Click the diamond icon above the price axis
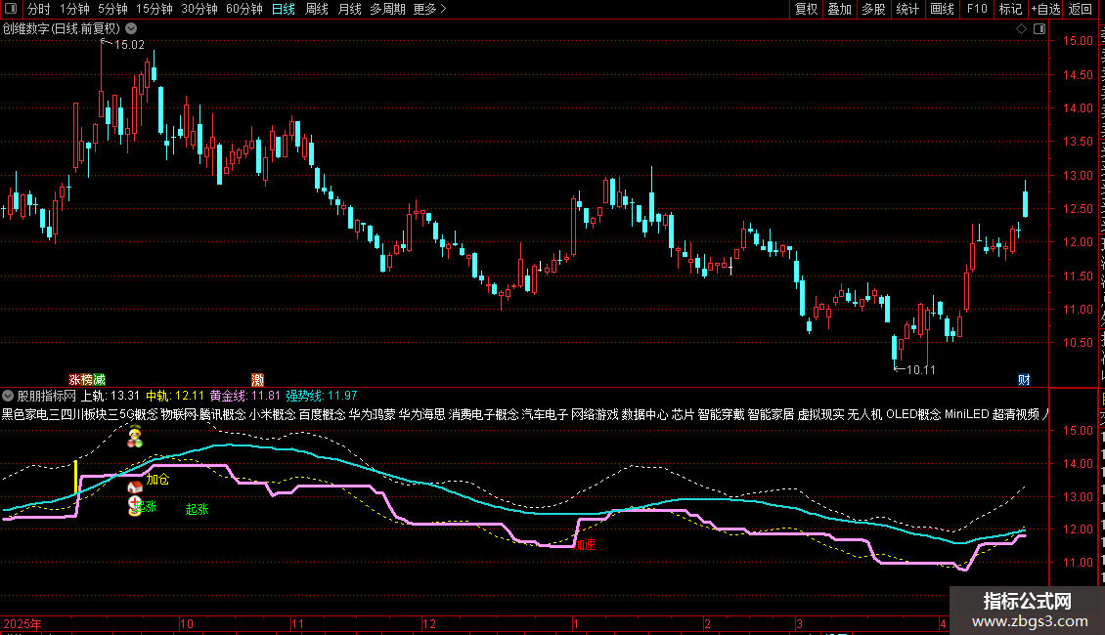Image resolution: width=1105 pixels, height=635 pixels. [1021, 28]
